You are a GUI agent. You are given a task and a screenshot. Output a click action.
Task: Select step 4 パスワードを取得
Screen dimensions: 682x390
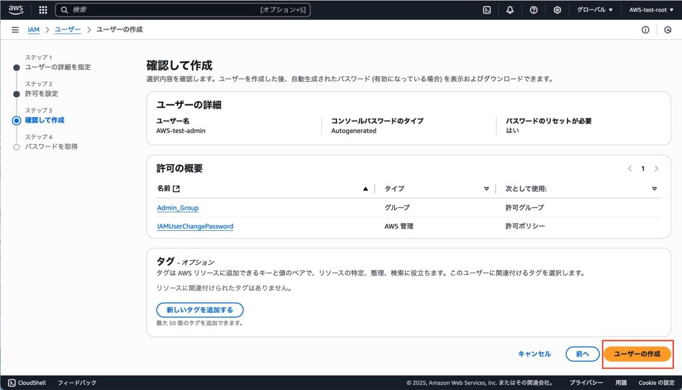(51, 146)
